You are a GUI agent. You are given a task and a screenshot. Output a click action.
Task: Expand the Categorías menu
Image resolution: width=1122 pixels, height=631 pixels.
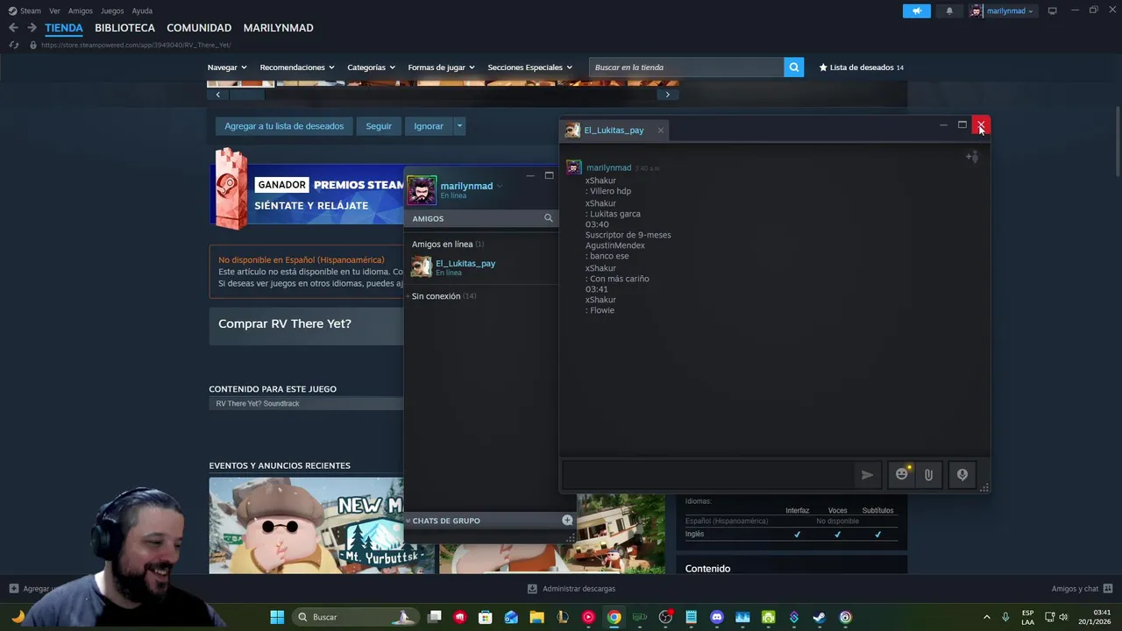point(371,67)
